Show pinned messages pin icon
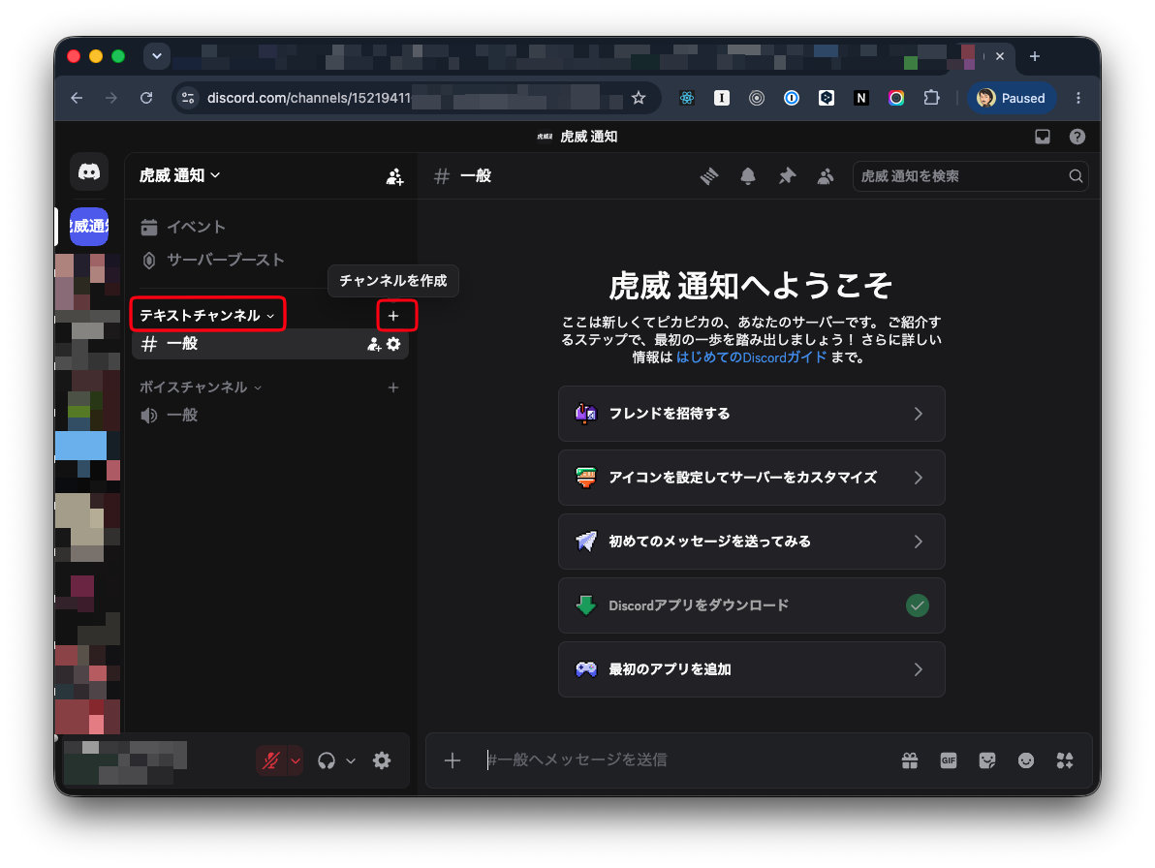Screen dimensions: 1155x868 pyautogui.click(x=787, y=176)
